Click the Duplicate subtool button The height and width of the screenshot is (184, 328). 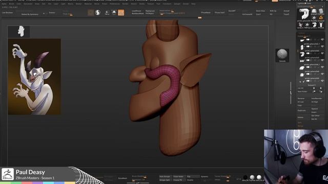pyautogui.click(x=302, y=110)
